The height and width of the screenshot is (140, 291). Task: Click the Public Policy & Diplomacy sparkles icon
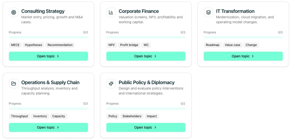[x=111, y=84]
